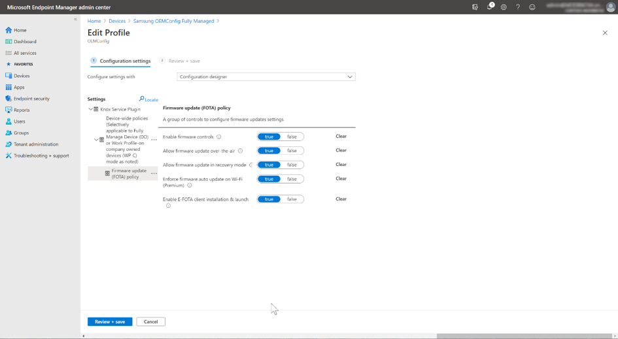Click the Locate link text
Viewport: 618px width, 339px height.
152,100
